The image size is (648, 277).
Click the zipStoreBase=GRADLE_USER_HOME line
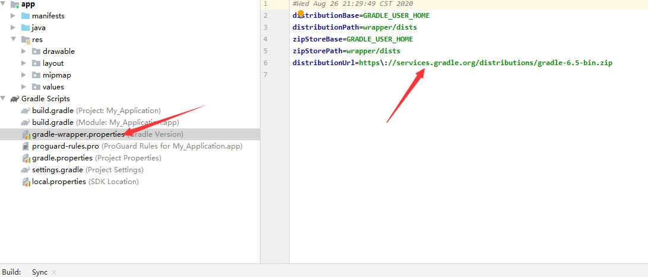pyautogui.click(x=352, y=40)
